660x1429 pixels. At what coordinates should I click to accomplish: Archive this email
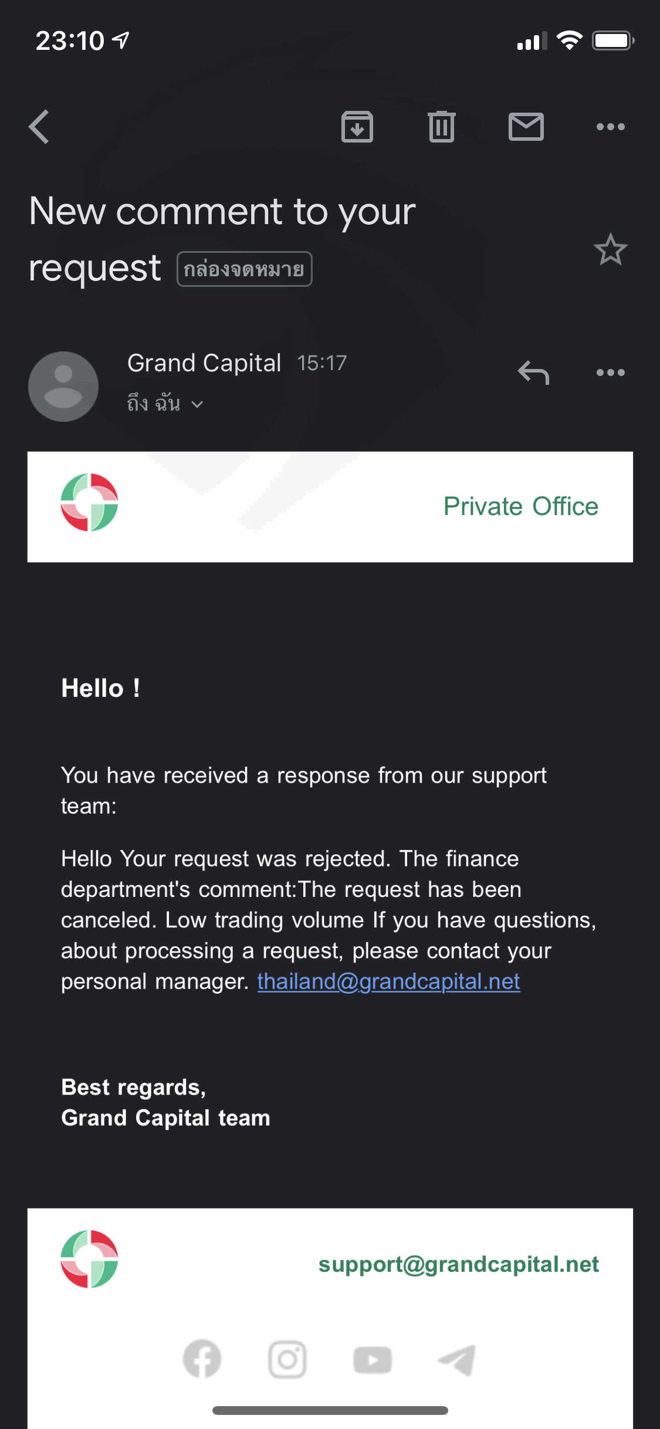coord(357,127)
